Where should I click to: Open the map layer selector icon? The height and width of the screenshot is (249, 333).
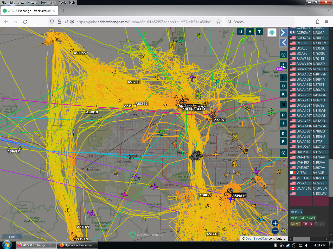click(x=272, y=32)
